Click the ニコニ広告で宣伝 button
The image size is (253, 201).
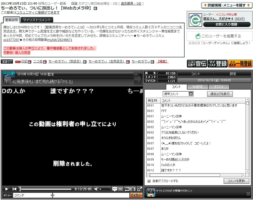[197, 64]
